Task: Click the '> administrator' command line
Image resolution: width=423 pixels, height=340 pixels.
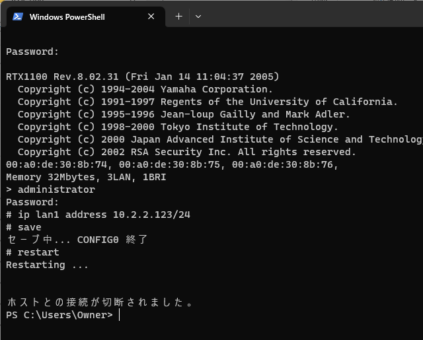Action: coord(50,189)
